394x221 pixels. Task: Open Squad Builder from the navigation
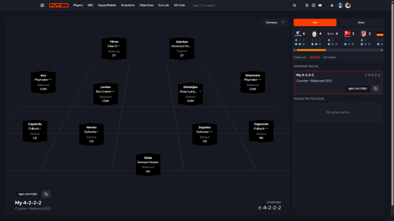107,5
